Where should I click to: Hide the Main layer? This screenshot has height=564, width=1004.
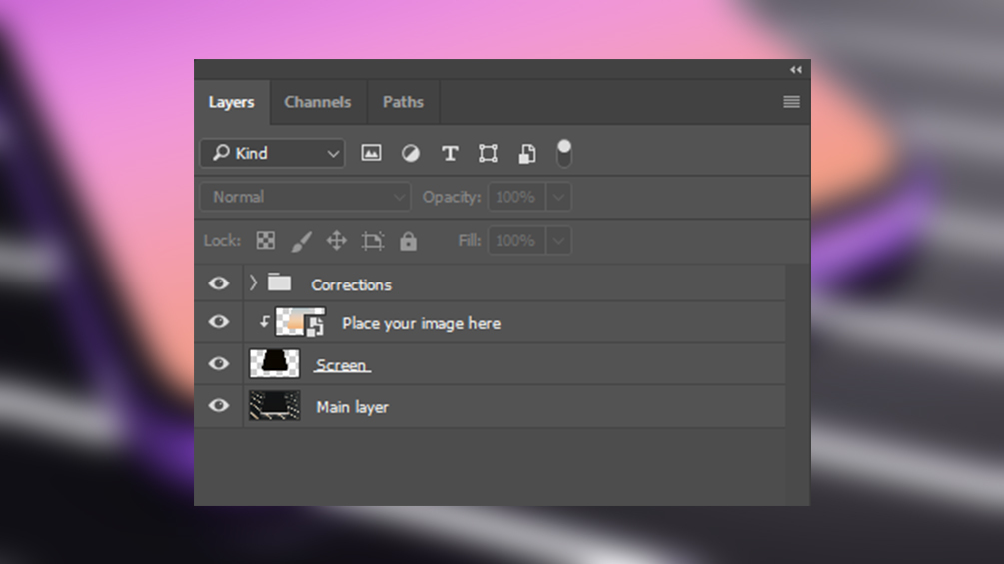click(219, 405)
